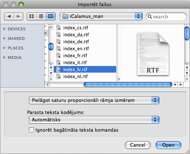Open the Pielāgot saturu proporcionāli dropdown

coord(94,100)
